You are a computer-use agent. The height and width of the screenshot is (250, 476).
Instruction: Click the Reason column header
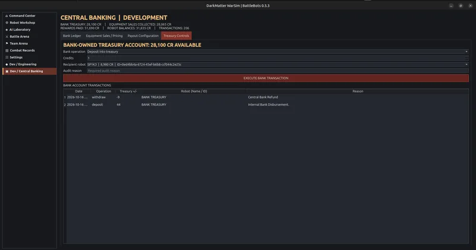tap(358, 91)
